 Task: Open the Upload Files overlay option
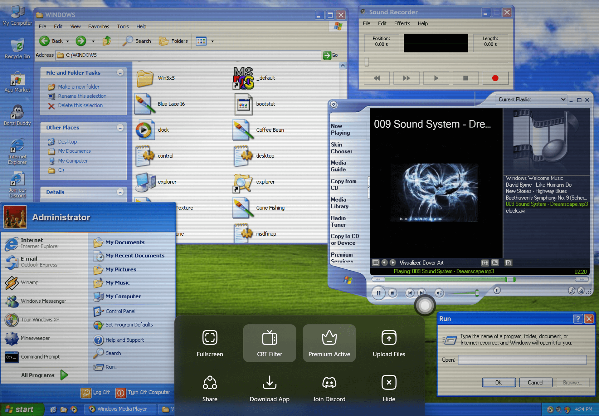point(389,343)
